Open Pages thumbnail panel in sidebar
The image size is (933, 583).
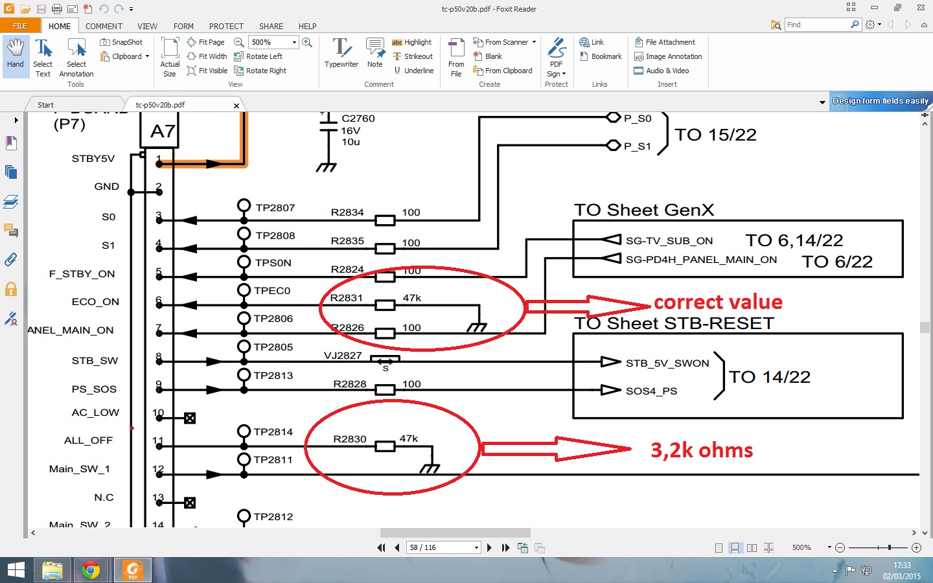click(x=11, y=172)
